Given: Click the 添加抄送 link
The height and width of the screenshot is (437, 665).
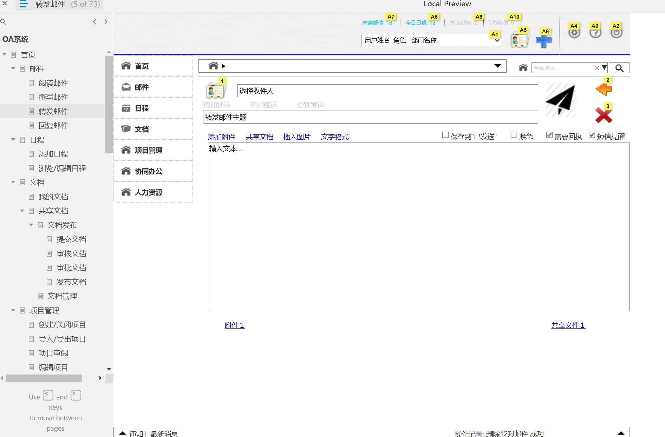Looking at the screenshot, I should [x=217, y=105].
